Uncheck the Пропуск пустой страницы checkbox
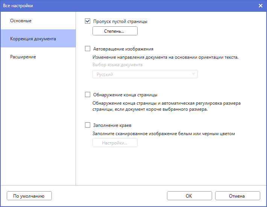 tap(88, 21)
